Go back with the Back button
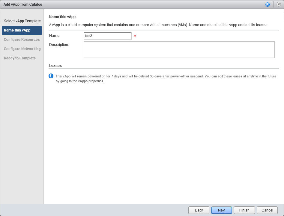Viewport: 284px width, 216px height. click(x=199, y=210)
